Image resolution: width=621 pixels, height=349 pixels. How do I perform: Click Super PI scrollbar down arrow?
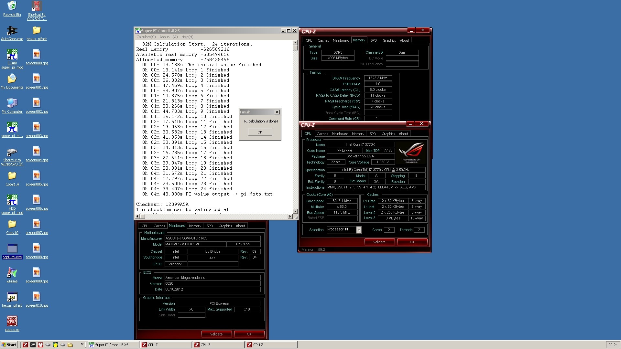tap(295, 211)
